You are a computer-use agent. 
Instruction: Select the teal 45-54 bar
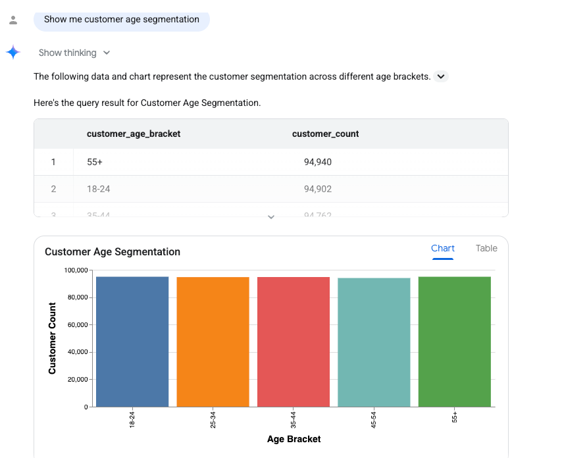(x=374, y=342)
